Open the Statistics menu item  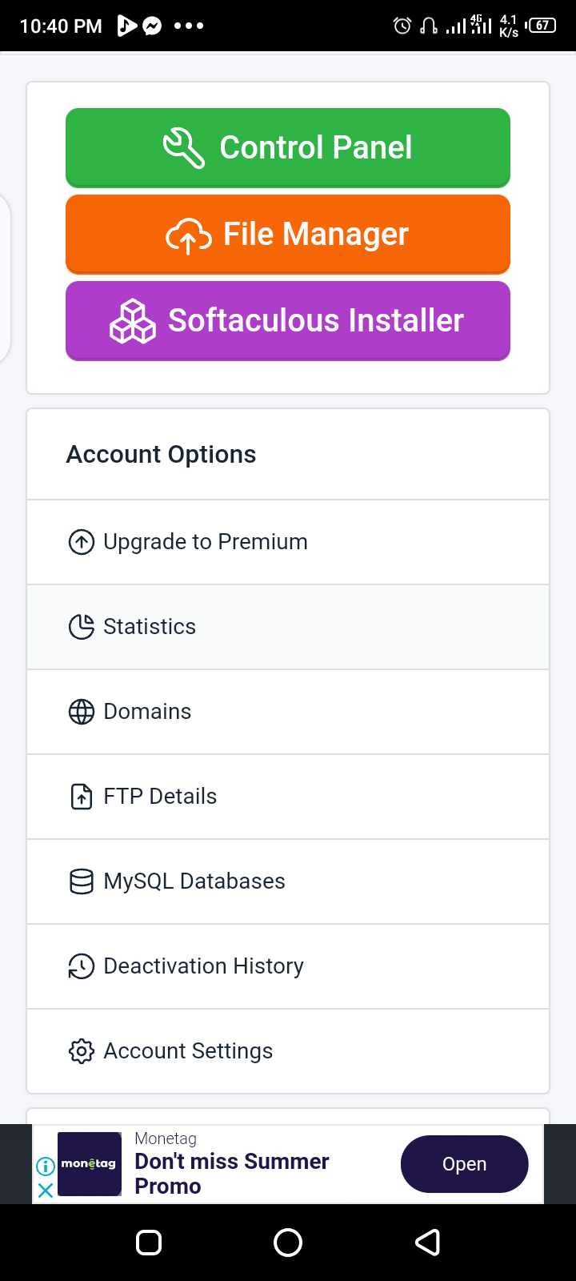pos(150,627)
